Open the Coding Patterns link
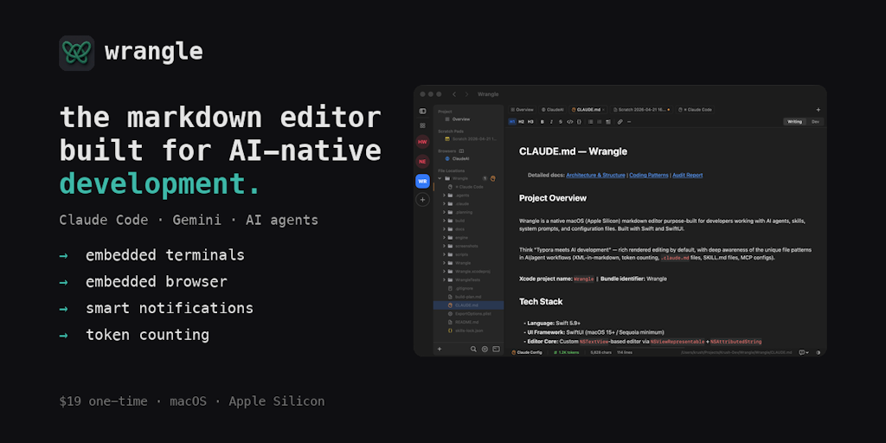Image resolution: width=886 pixels, height=443 pixels. pos(649,175)
